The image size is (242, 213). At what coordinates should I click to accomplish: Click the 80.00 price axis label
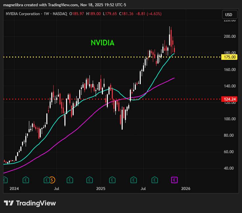(x=229, y=135)
